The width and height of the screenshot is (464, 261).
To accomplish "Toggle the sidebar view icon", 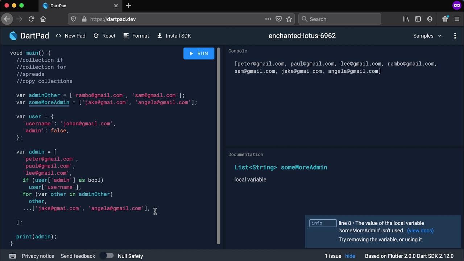I will click(418, 19).
